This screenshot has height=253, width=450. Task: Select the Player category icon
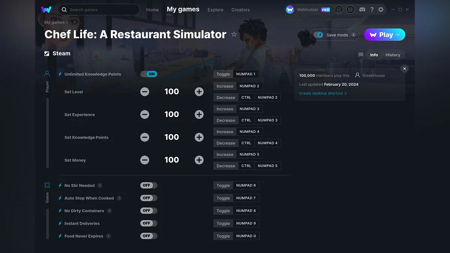[47, 73]
